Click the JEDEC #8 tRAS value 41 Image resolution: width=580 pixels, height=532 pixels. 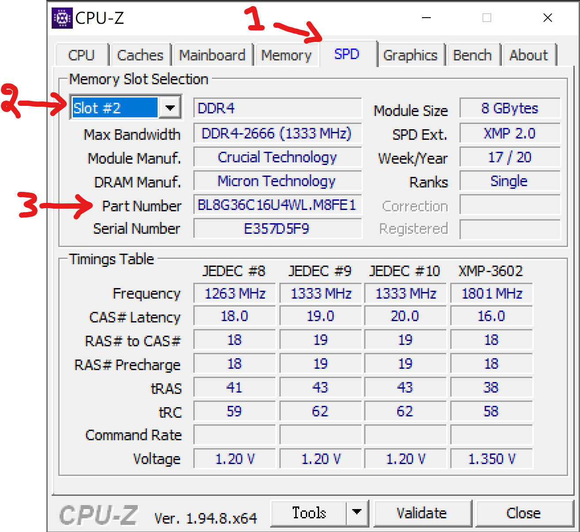(235, 388)
